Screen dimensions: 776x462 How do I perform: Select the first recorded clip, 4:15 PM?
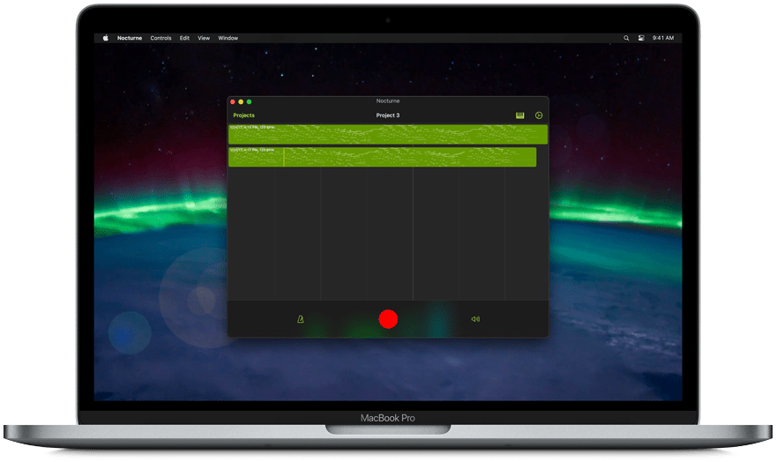pyautogui.click(x=388, y=135)
